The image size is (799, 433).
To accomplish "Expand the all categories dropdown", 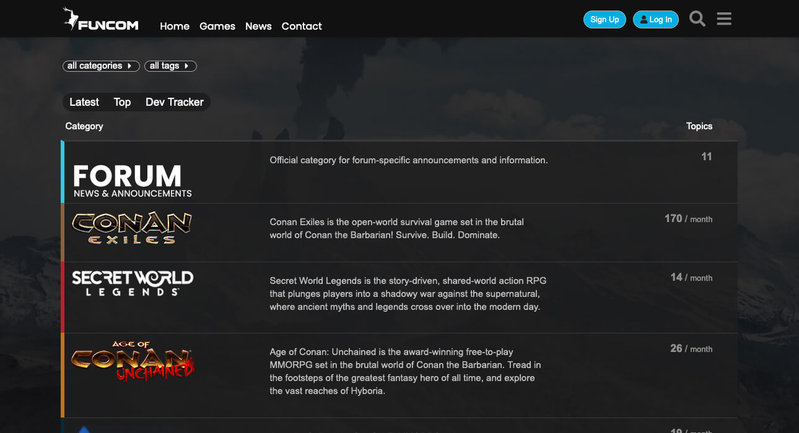I will tap(101, 66).
